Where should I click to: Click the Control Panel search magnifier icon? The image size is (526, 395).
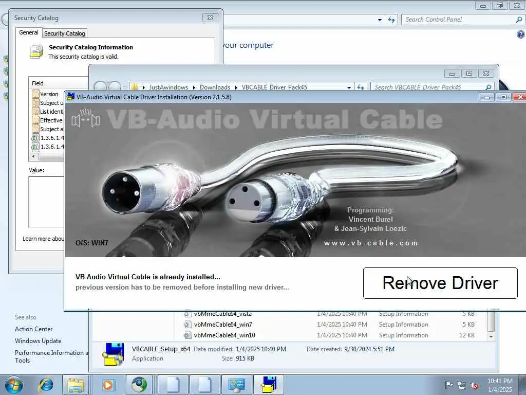(519, 20)
